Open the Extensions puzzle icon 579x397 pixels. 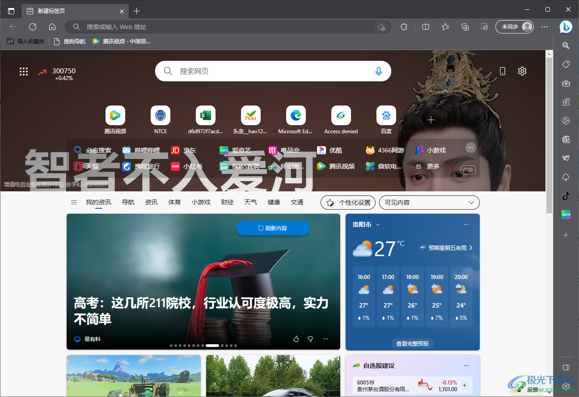[404, 27]
